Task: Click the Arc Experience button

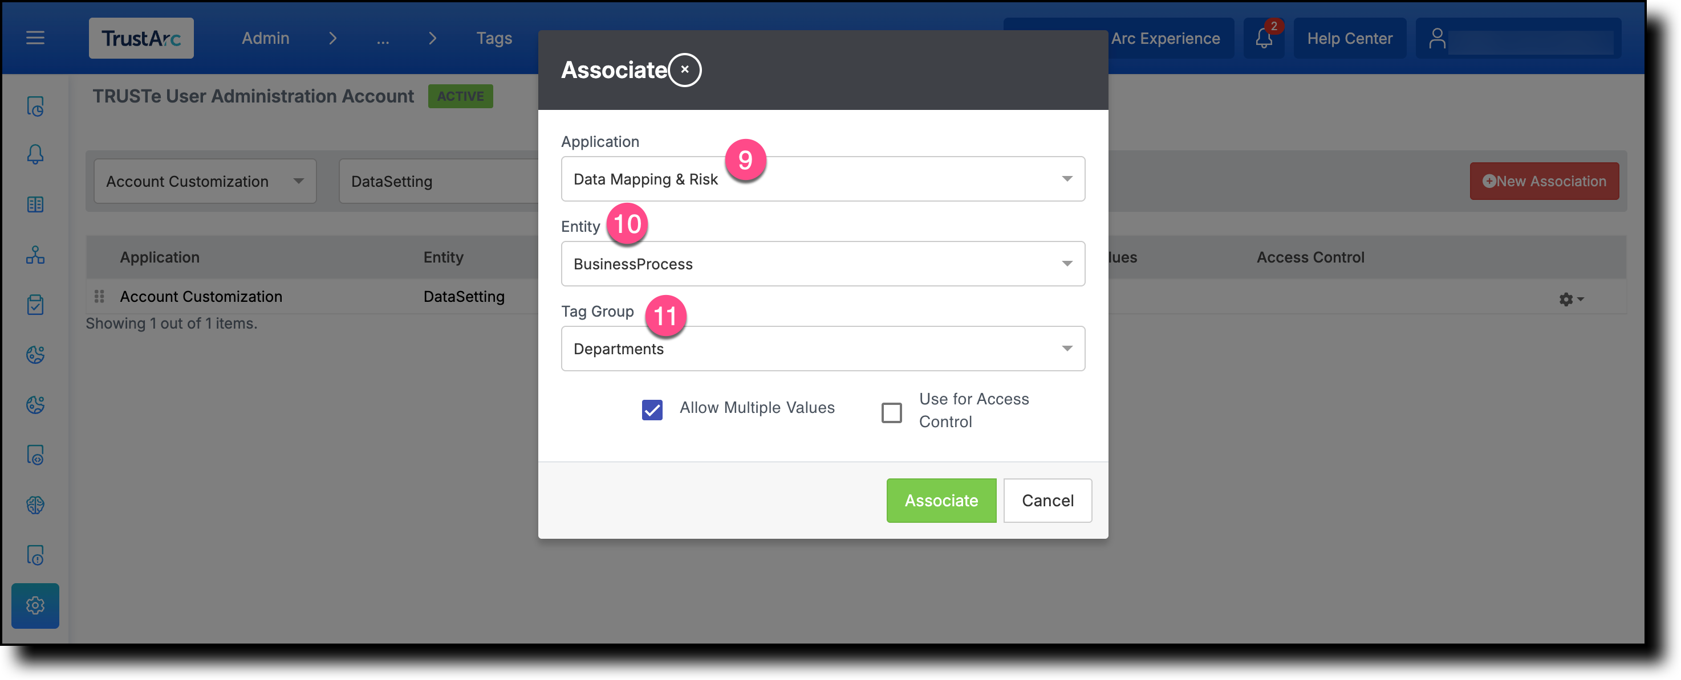Action: [x=1166, y=39]
